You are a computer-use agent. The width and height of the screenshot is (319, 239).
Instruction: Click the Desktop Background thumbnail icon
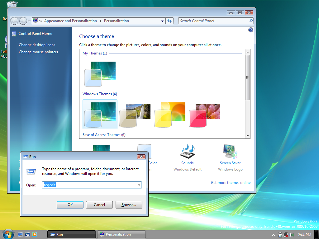(102, 148)
